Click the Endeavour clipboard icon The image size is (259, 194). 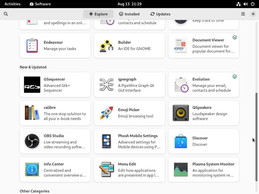point(32,45)
